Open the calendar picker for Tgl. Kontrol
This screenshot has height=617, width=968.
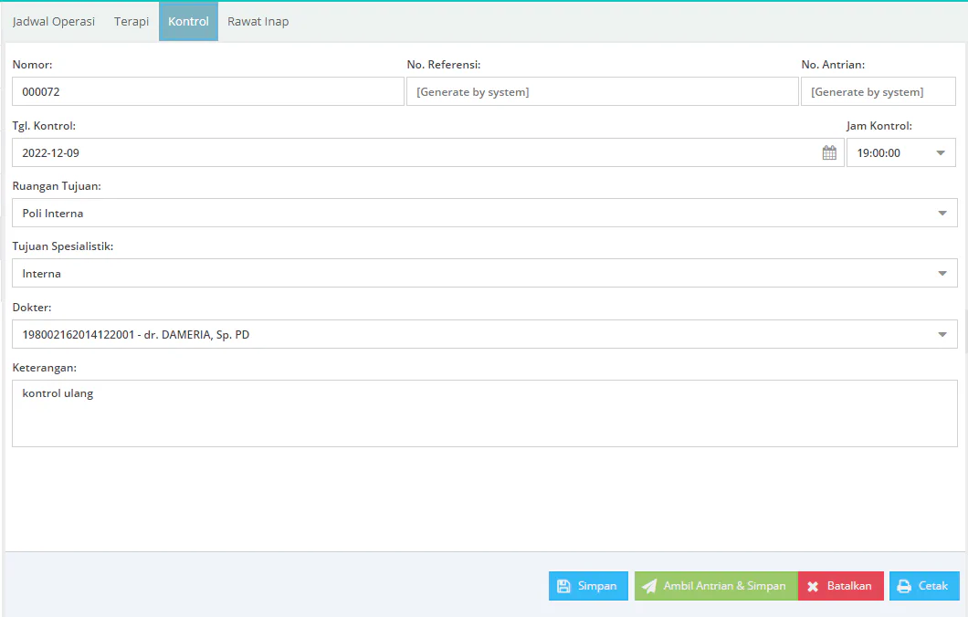829,152
